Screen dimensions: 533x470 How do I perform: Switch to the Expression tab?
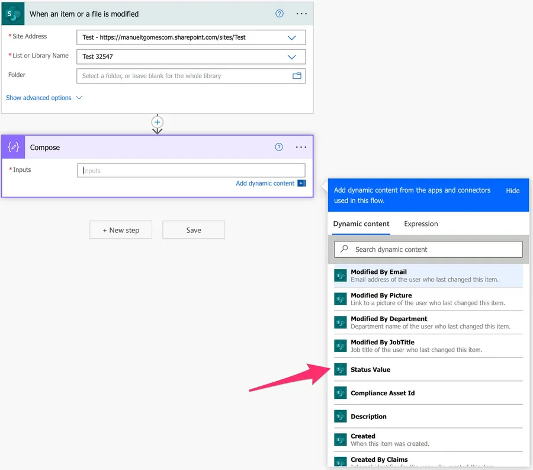point(420,224)
